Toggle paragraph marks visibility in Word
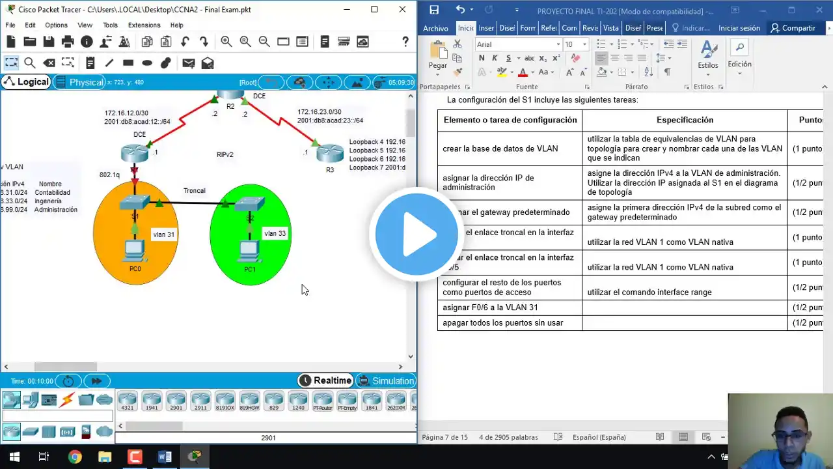 (667, 72)
